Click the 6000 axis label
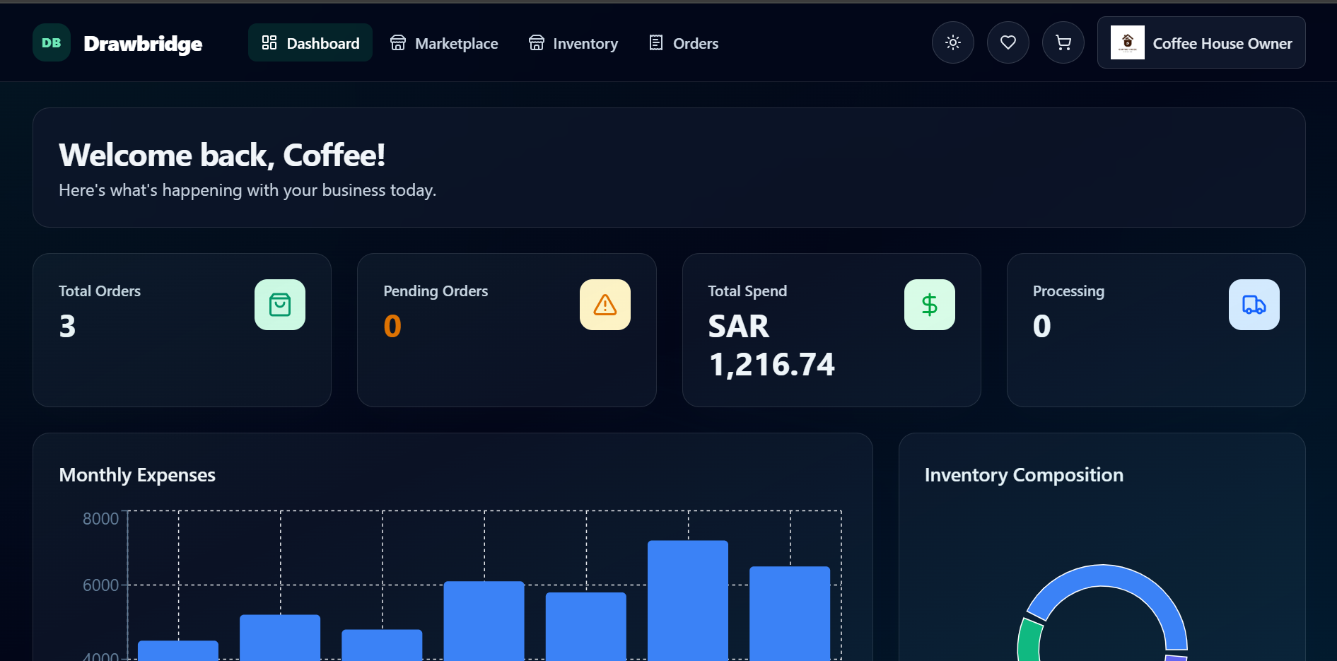This screenshot has height=661, width=1337. (100, 585)
